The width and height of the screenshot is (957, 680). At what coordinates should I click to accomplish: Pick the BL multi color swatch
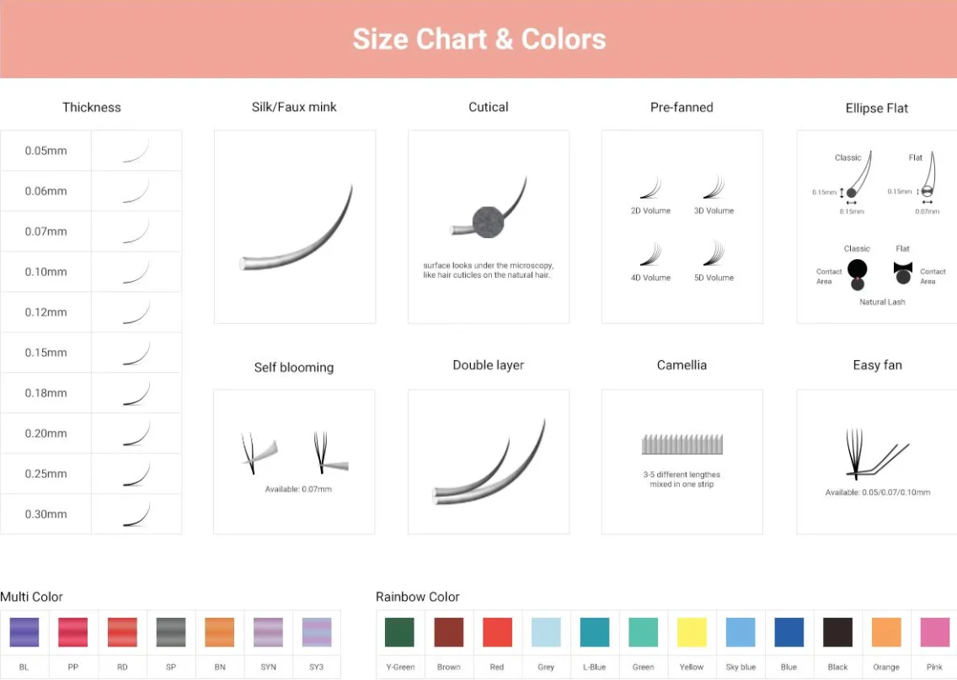(x=24, y=632)
